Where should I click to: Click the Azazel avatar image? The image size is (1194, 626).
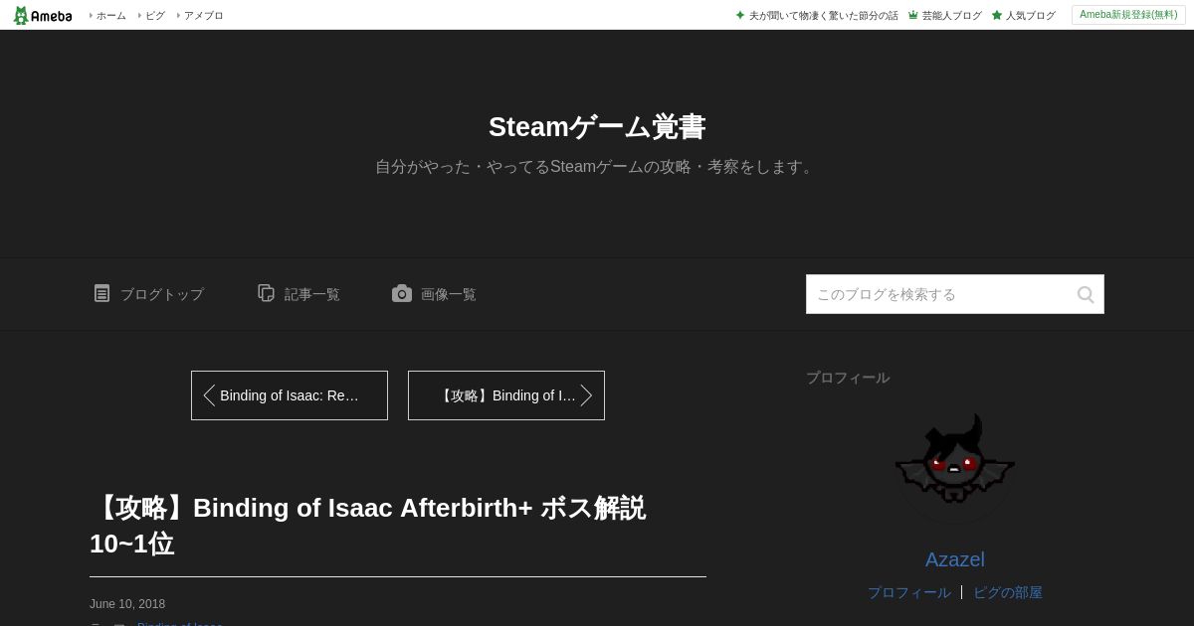click(x=955, y=467)
